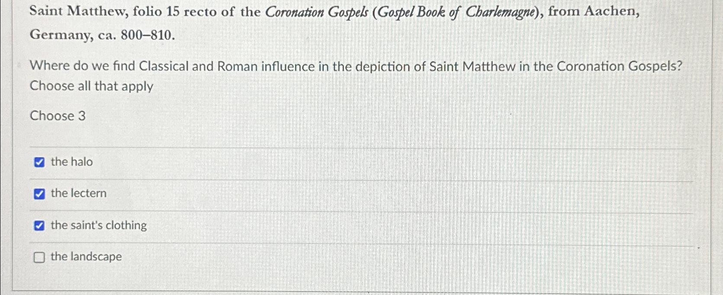Image resolution: width=723 pixels, height=295 pixels.
Task: Click the 'the halo' answer label
Action: click(x=72, y=162)
